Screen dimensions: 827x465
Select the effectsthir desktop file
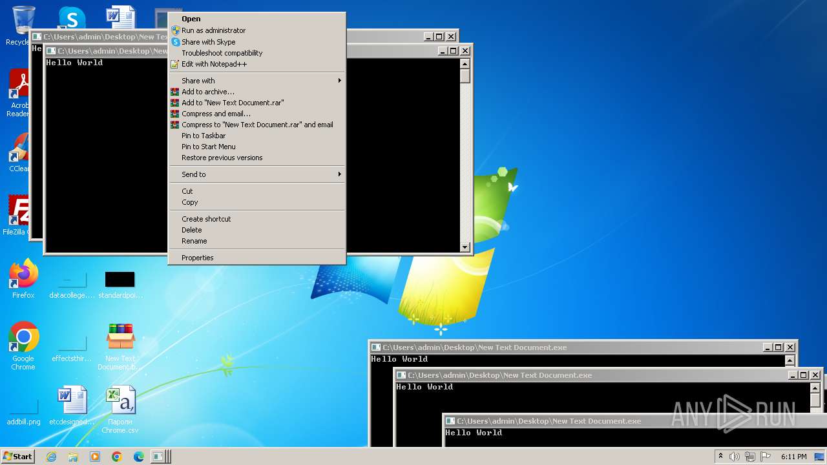tap(72, 348)
